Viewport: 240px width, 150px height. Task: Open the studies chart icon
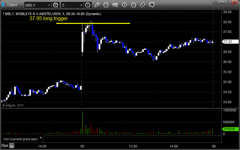(106, 5)
